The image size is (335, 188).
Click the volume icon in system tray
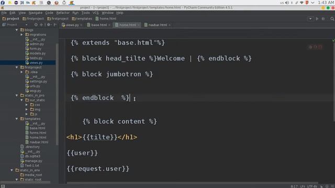pyautogui.click(x=287, y=3)
